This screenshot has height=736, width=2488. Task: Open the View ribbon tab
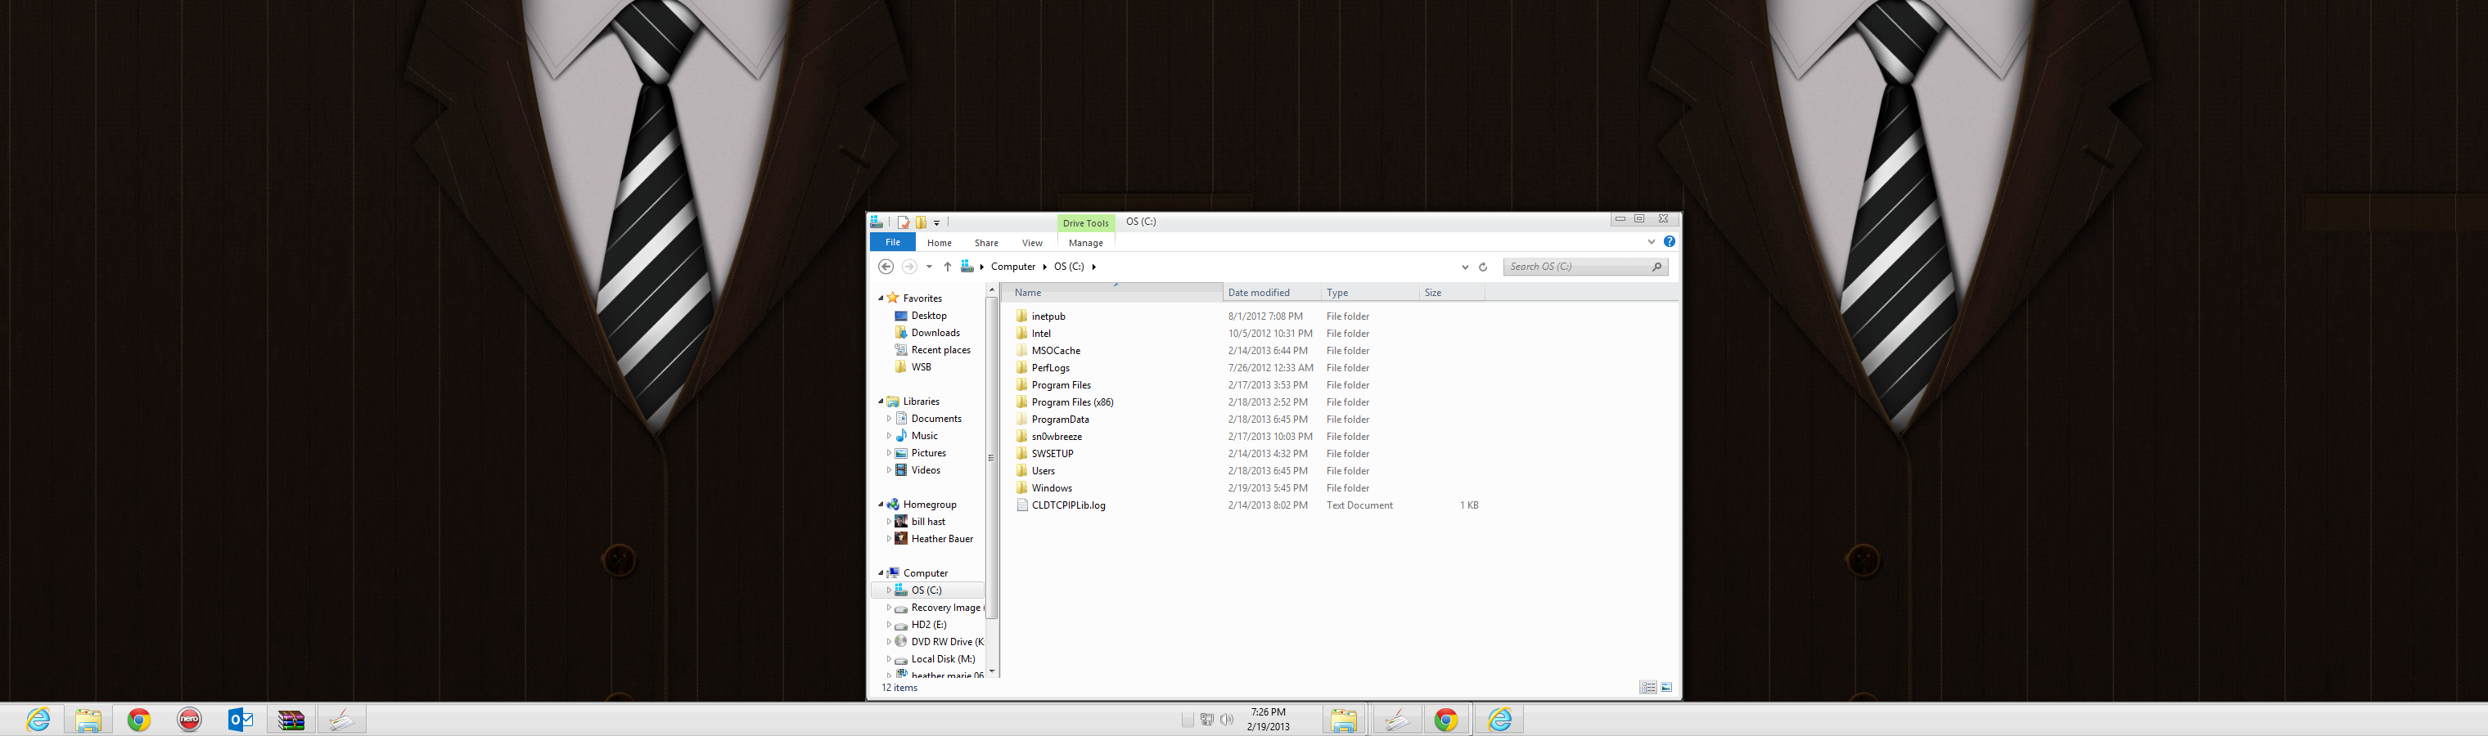pos(1031,243)
